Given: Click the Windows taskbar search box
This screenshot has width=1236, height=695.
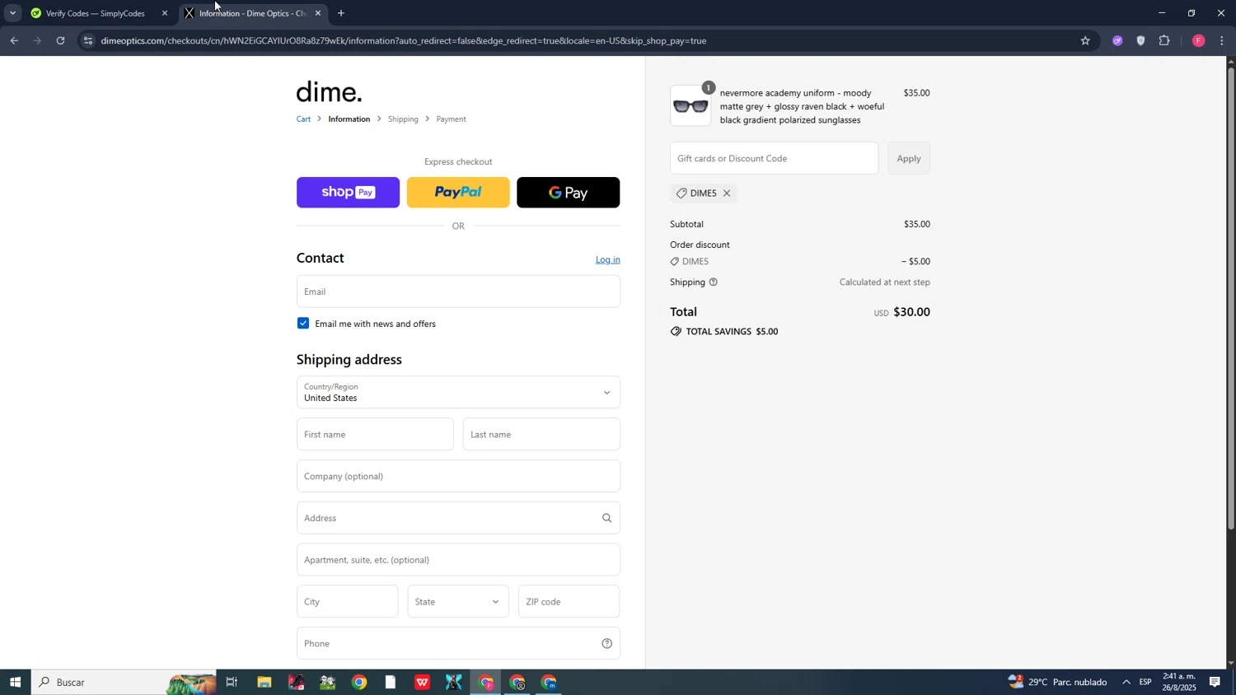Looking at the screenshot, I should click(x=124, y=683).
